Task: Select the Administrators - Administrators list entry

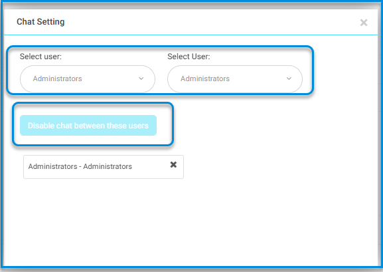Action: click(x=104, y=167)
